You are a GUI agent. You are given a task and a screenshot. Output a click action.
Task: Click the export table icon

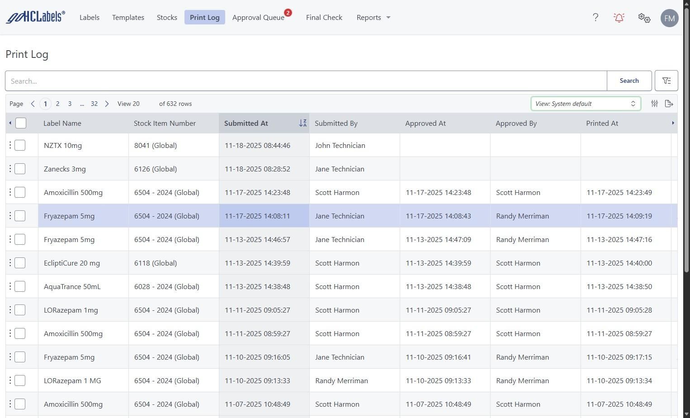point(669,104)
